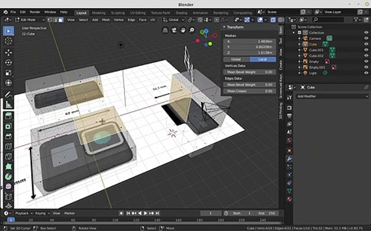Open the Global orientation dropdown

coord(174,20)
